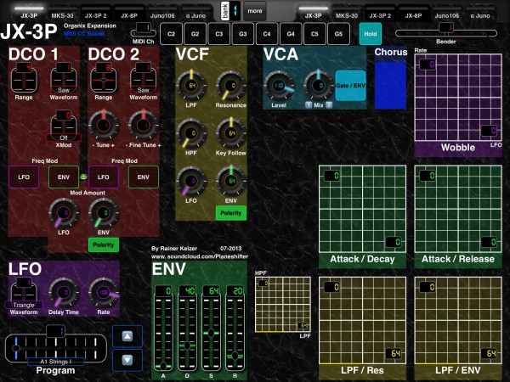This screenshot has width=510, height=382.
Task: Toggle the DCO Polarity button
Action: click(104, 245)
